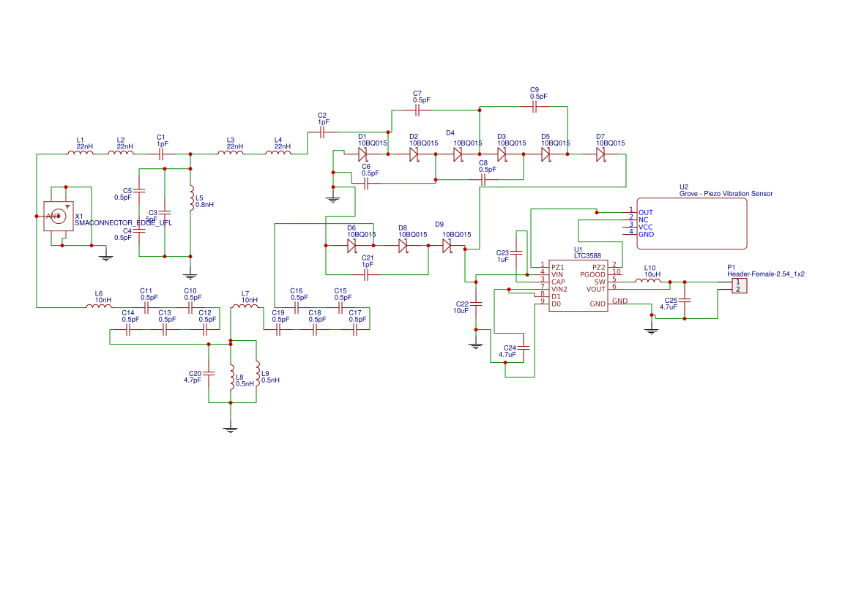856x605 pixels.
Task: Select diode D9 10BQ015 symbol
Action: (447, 247)
